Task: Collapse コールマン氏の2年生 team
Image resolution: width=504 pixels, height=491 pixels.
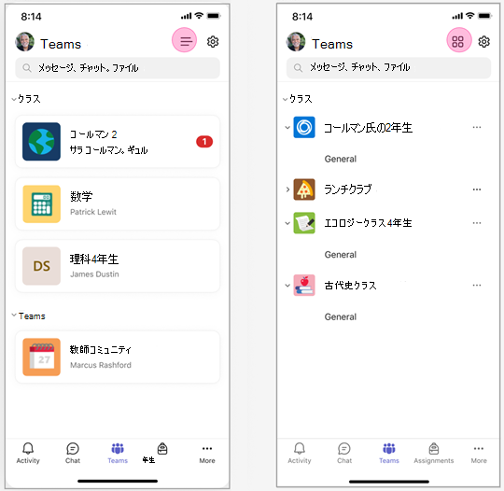Action: click(287, 127)
